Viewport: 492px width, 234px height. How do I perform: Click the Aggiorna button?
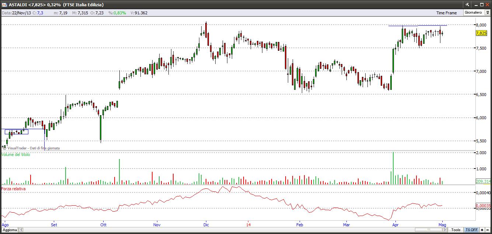click(9, 230)
